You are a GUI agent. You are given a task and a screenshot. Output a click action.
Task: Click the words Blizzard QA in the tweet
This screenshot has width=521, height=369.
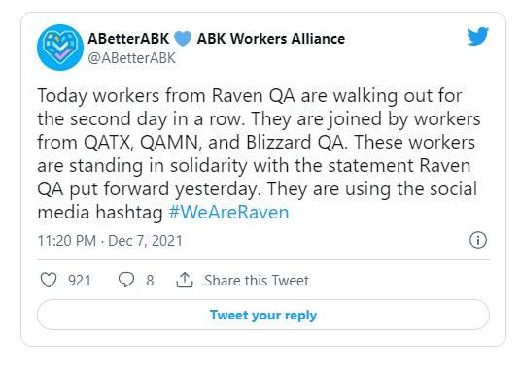click(x=295, y=143)
